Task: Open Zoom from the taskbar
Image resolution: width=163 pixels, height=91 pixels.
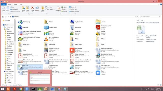Action: click(27, 89)
